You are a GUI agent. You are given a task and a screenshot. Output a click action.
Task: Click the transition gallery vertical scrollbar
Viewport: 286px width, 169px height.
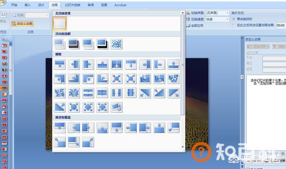(183, 80)
